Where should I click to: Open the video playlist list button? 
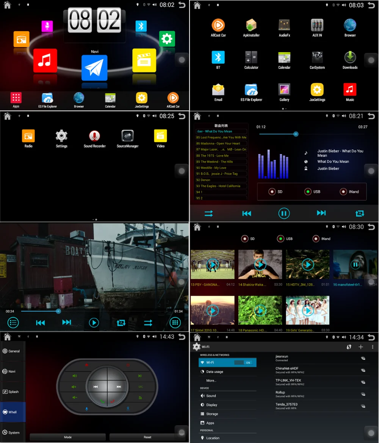[x=13, y=323]
